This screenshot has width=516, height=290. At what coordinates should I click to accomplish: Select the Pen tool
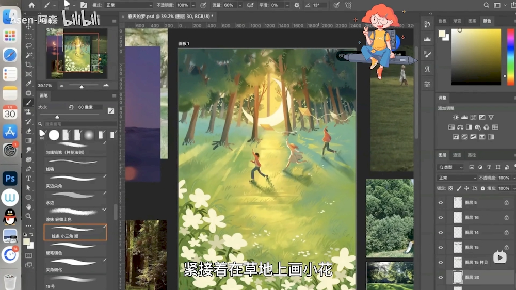click(28, 169)
